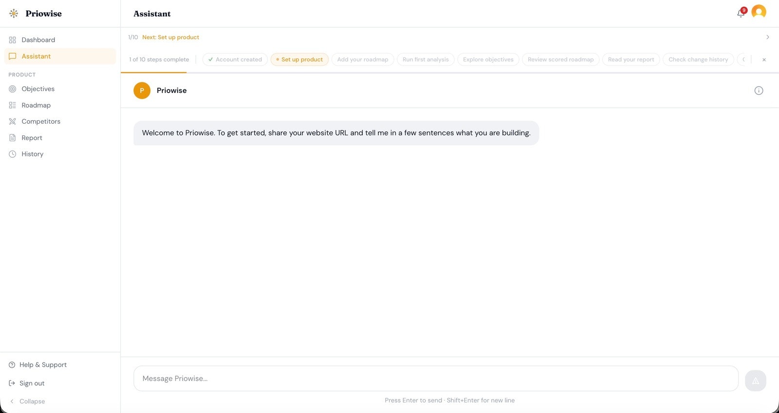Viewport: 779px width, 413px height.
Task: Click the Account created step chip
Action: [x=235, y=59]
